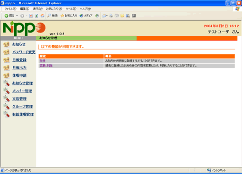Open the メンバー管理 sidebar link
The height and width of the screenshot is (174, 242).
(x=22, y=91)
